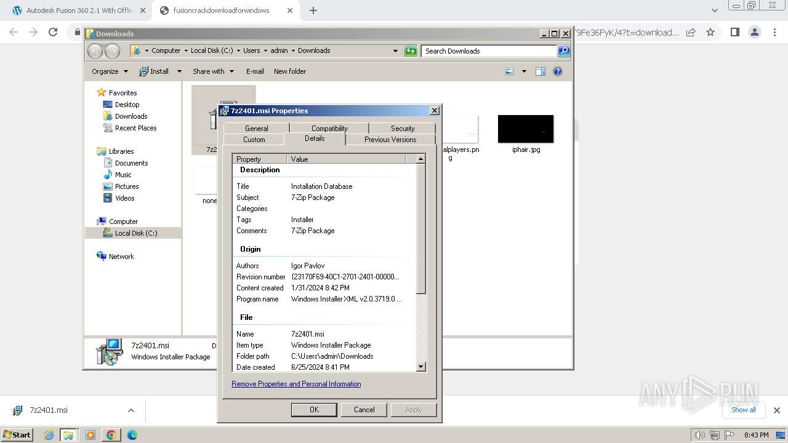This screenshot has height=443, width=788.
Task: Open Internet Explorer from taskbar
Action: tap(49, 435)
